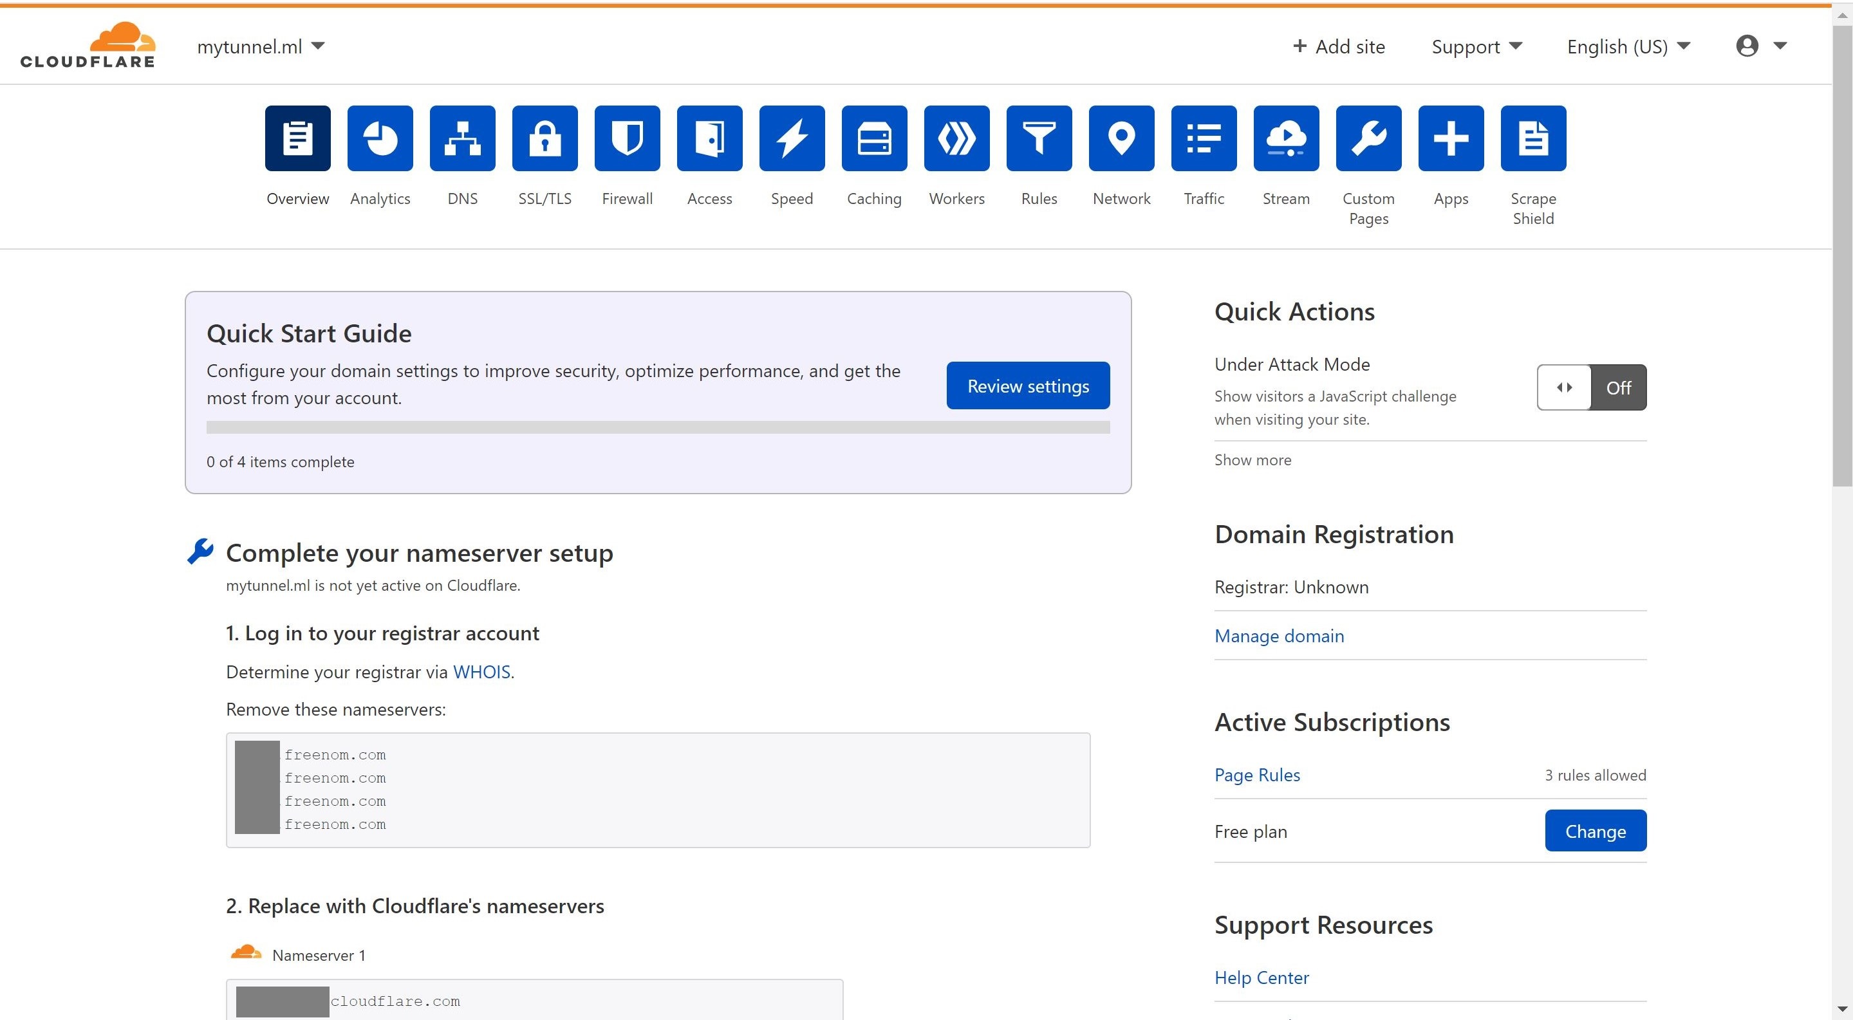Click the Add site button
This screenshot has width=1853, height=1020.
(1338, 47)
